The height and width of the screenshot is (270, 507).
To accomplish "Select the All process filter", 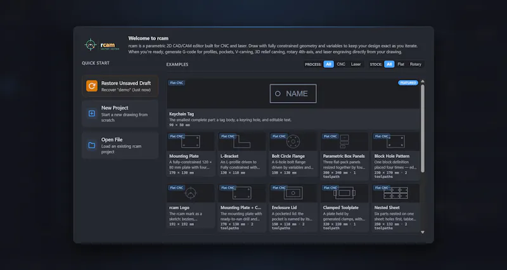I will point(328,65).
